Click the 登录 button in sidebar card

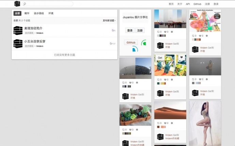(x=130, y=30)
